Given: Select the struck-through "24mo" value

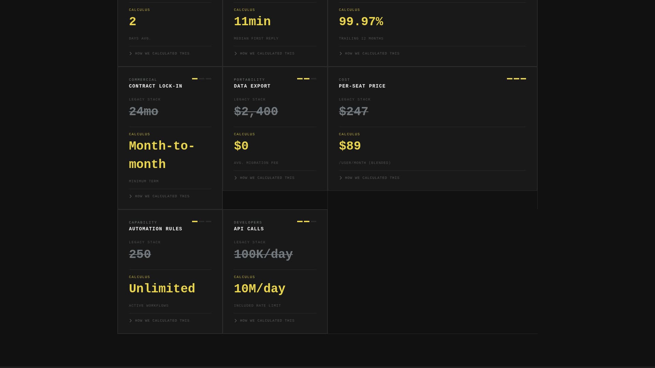Looking at the screenshot, I should point(144,112).
